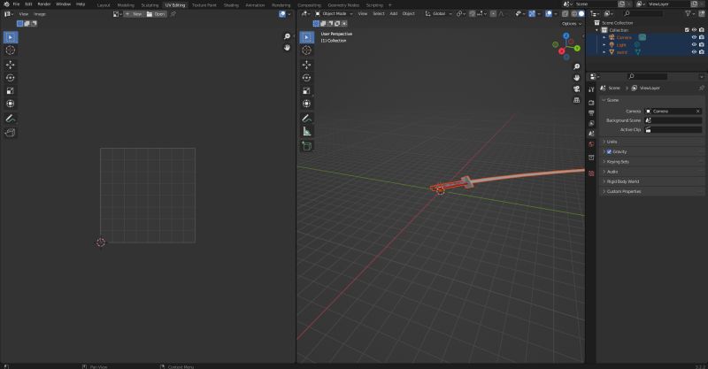Open the Object Mode dropdown
The image size is (708, 369).
(x=335, y=14)
